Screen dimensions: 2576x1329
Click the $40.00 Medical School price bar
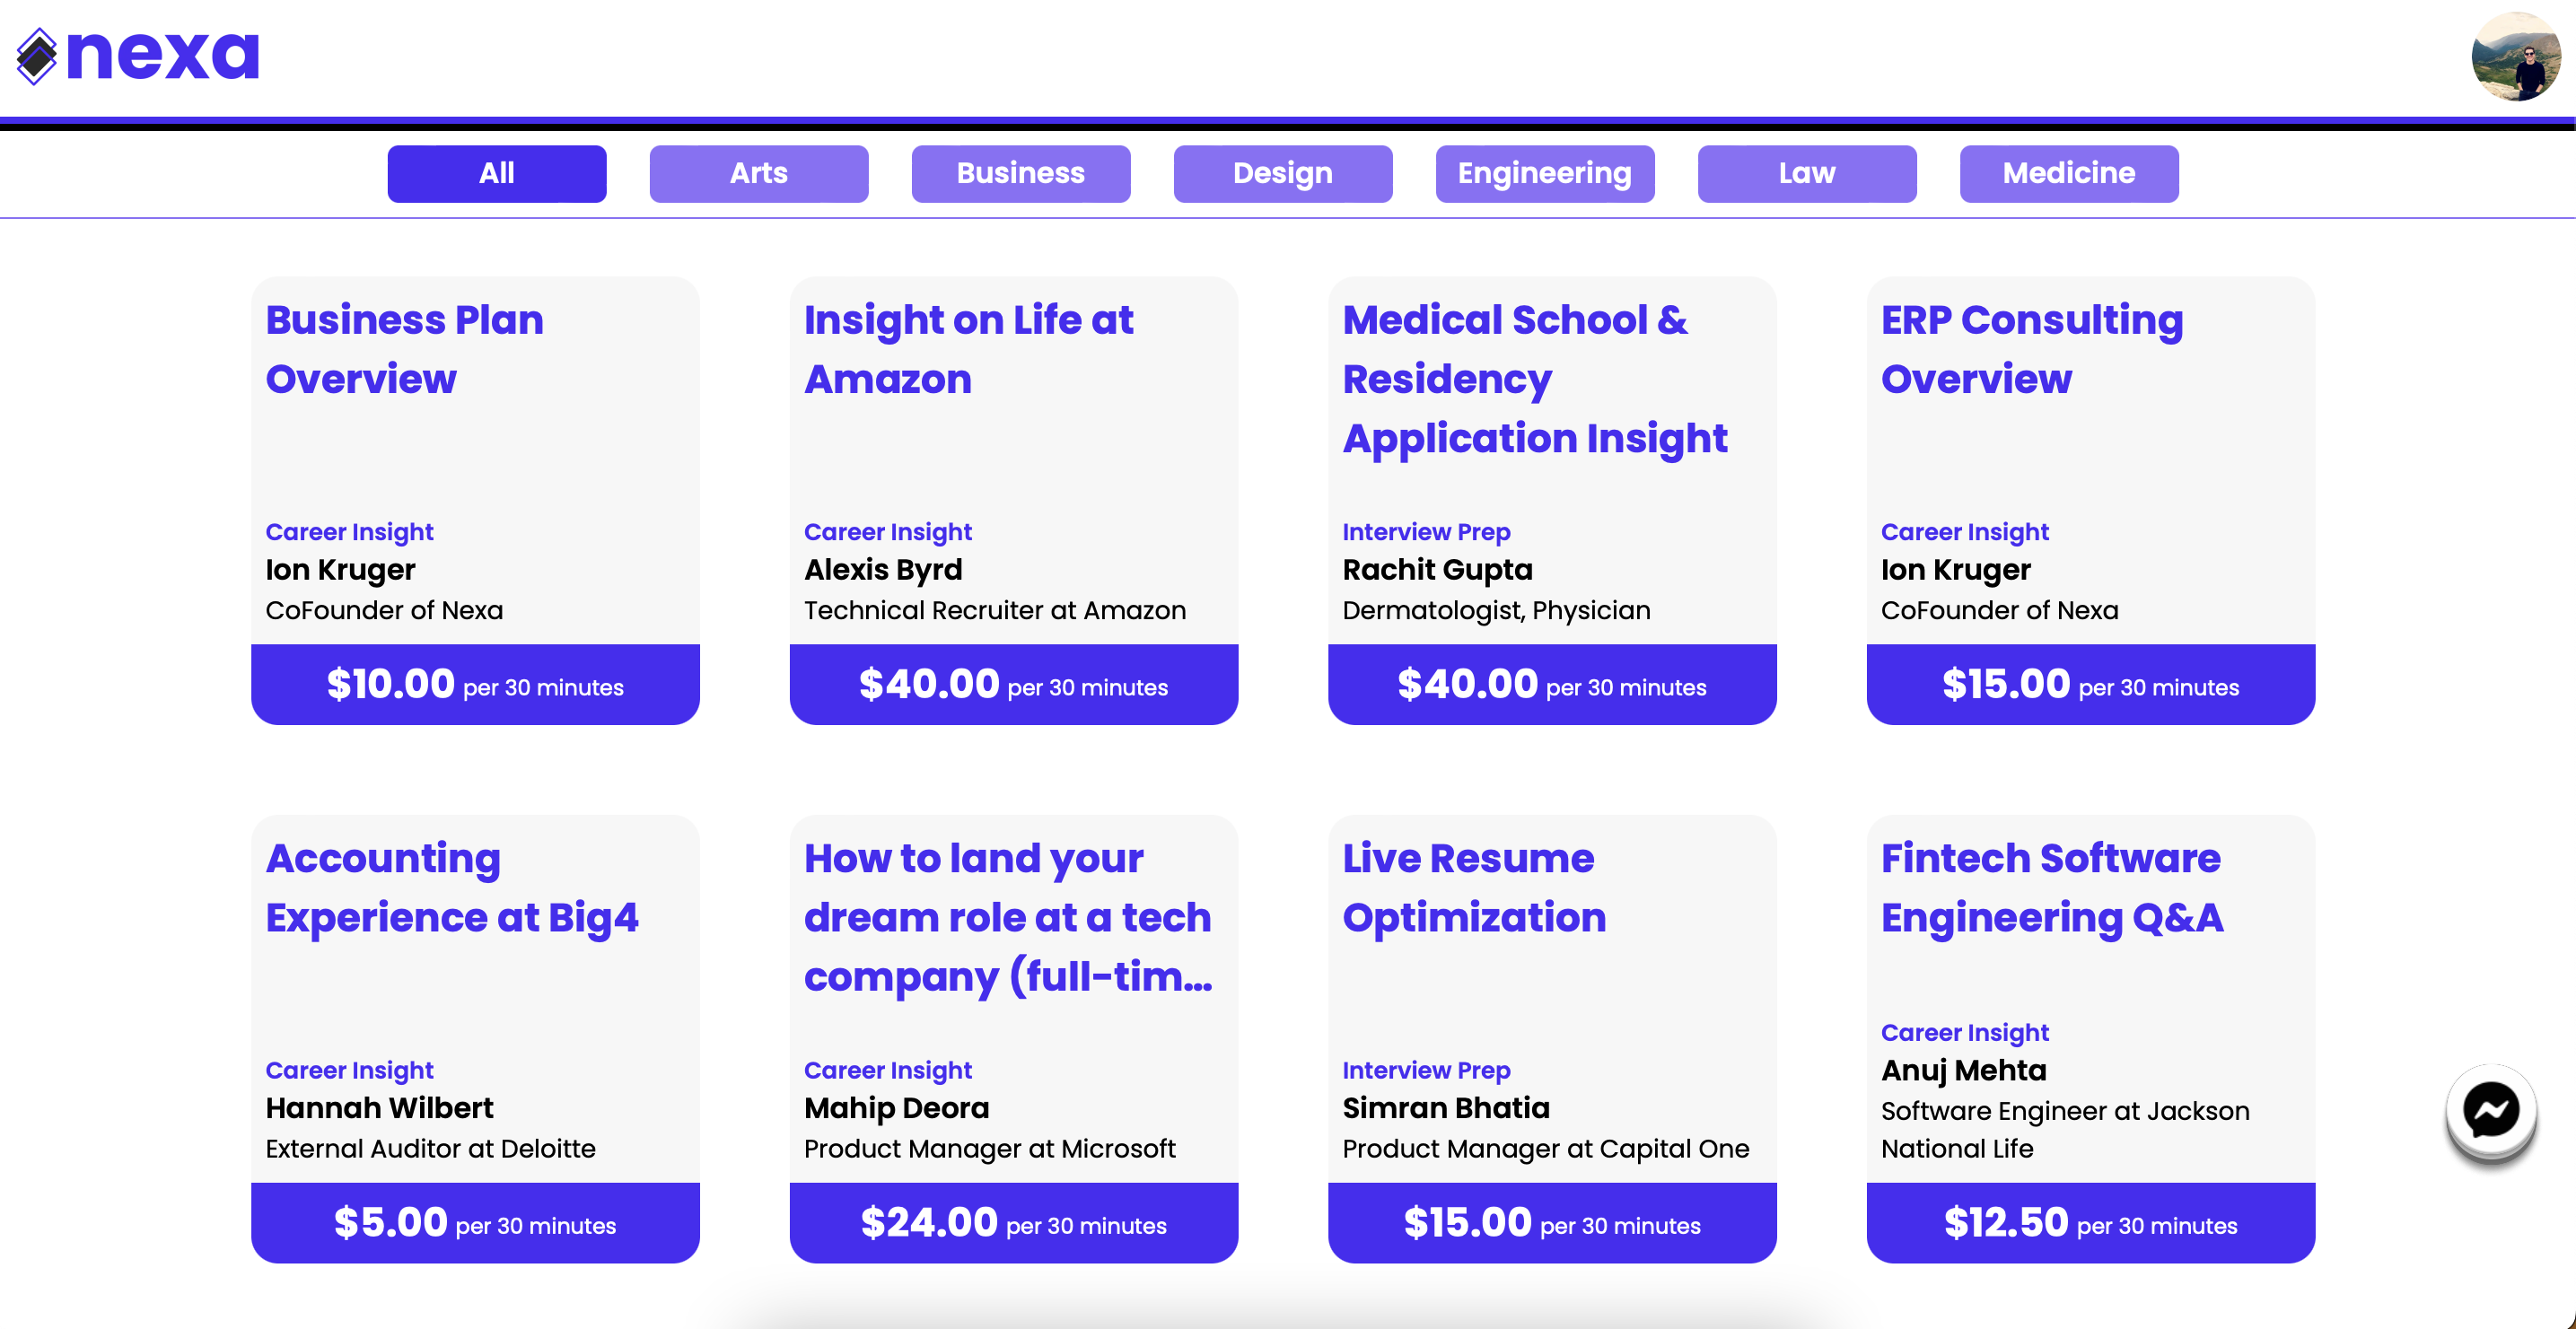pos(1552,684)
